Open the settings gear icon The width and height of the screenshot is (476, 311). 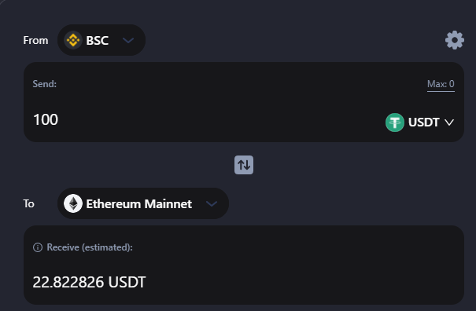coord(455,40)
